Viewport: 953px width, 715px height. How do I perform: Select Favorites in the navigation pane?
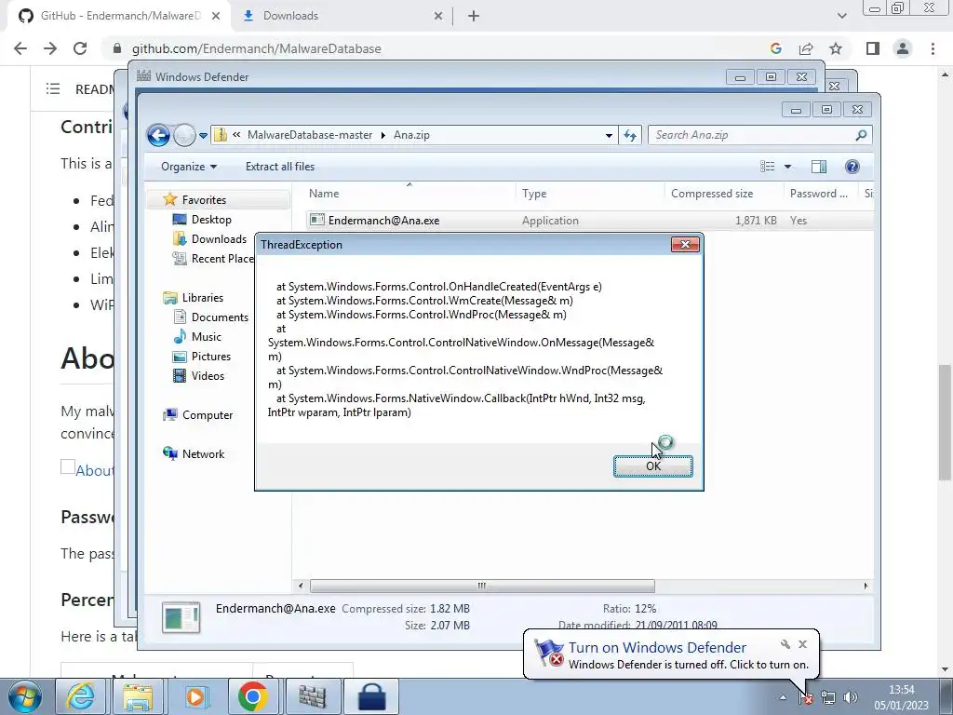pos(204,200)
